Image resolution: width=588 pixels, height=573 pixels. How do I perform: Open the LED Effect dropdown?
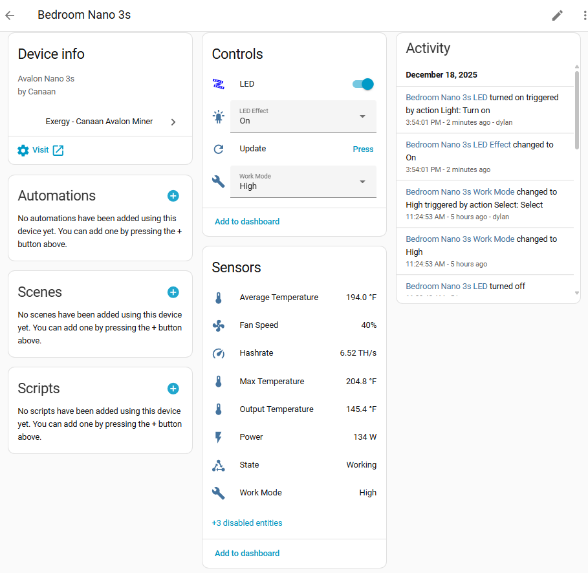coord(303,116)
